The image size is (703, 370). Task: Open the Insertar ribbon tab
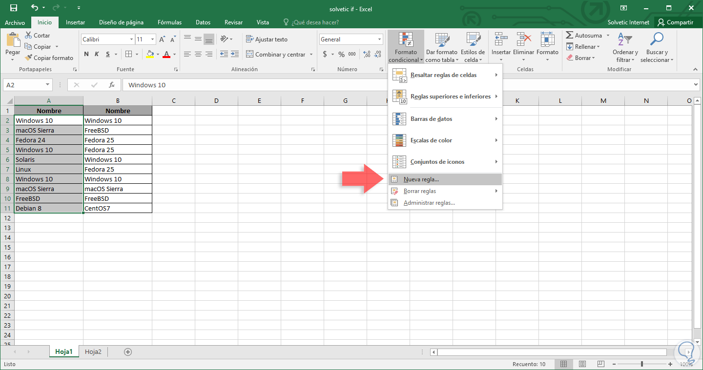[x=75, y=22]
